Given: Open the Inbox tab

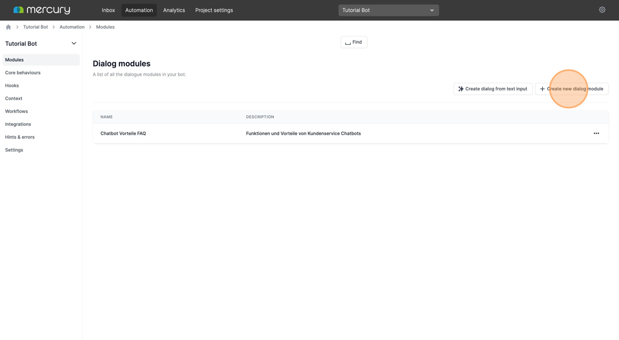Looking at the screenshot, I should 108,10.
